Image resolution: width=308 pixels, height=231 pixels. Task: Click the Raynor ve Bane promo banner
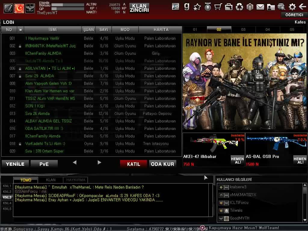pyautogui.click(x=245, y=82)
